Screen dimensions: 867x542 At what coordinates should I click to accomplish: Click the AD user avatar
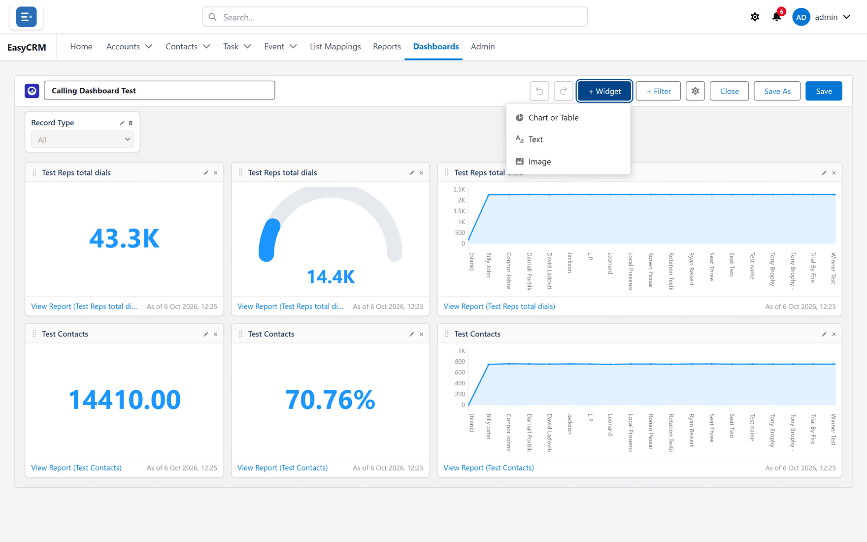click(x=801, y=17)
